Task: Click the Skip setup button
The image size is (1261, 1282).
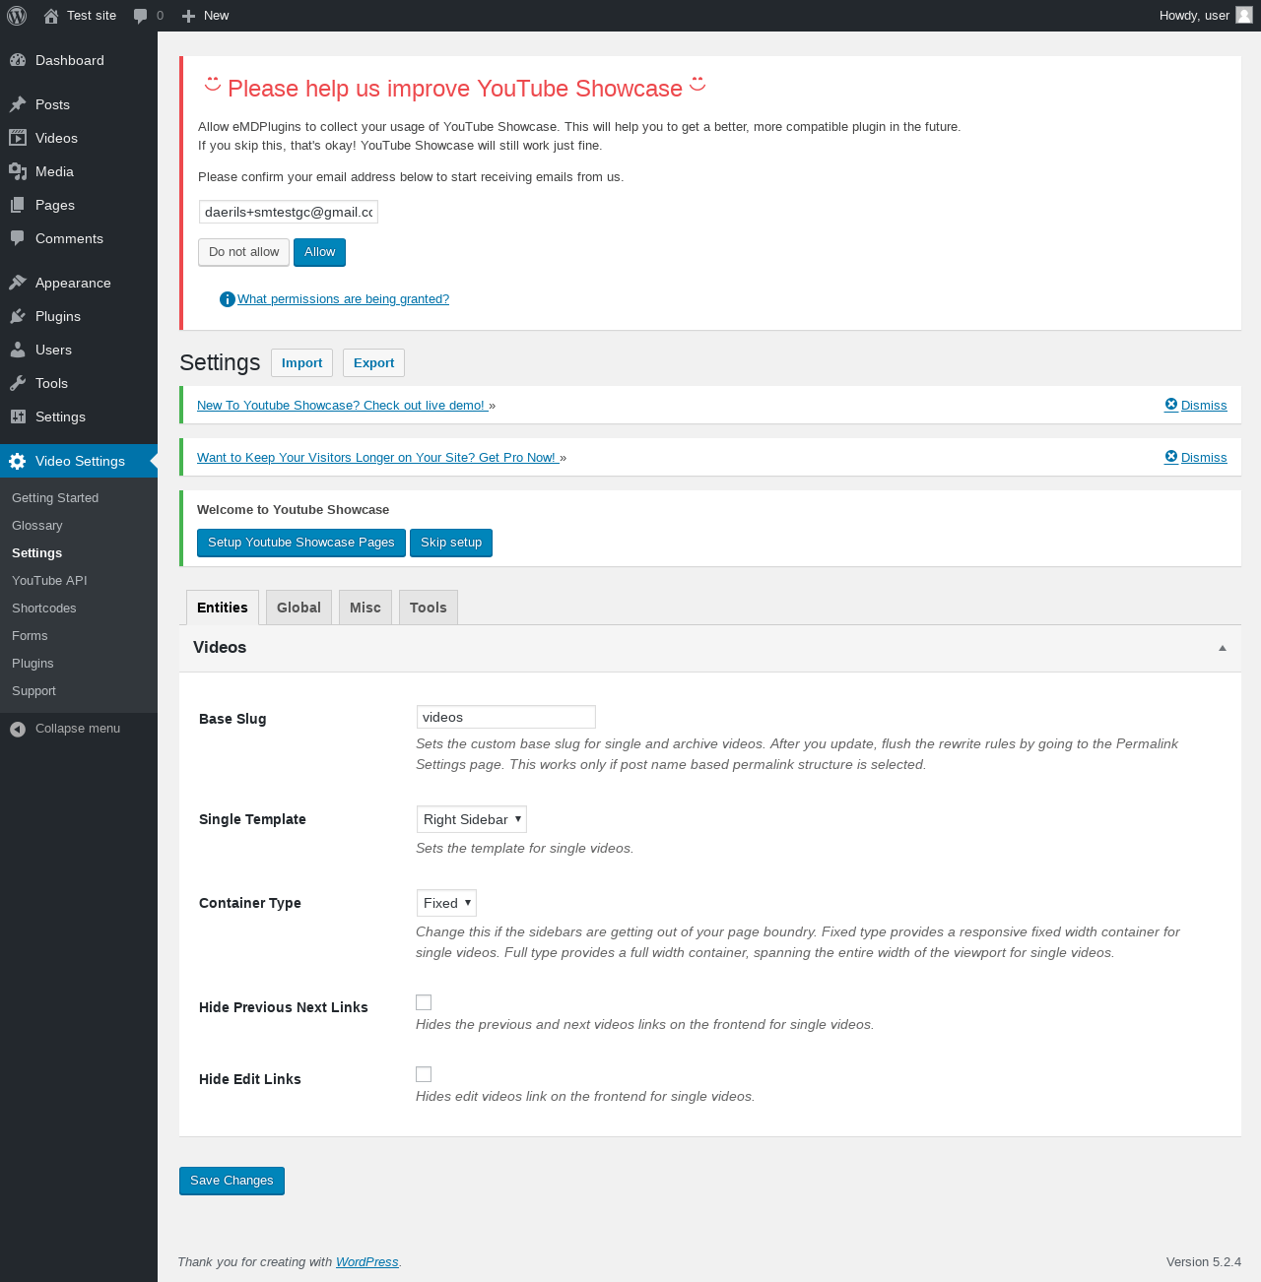Action: [x=451, y=543]
